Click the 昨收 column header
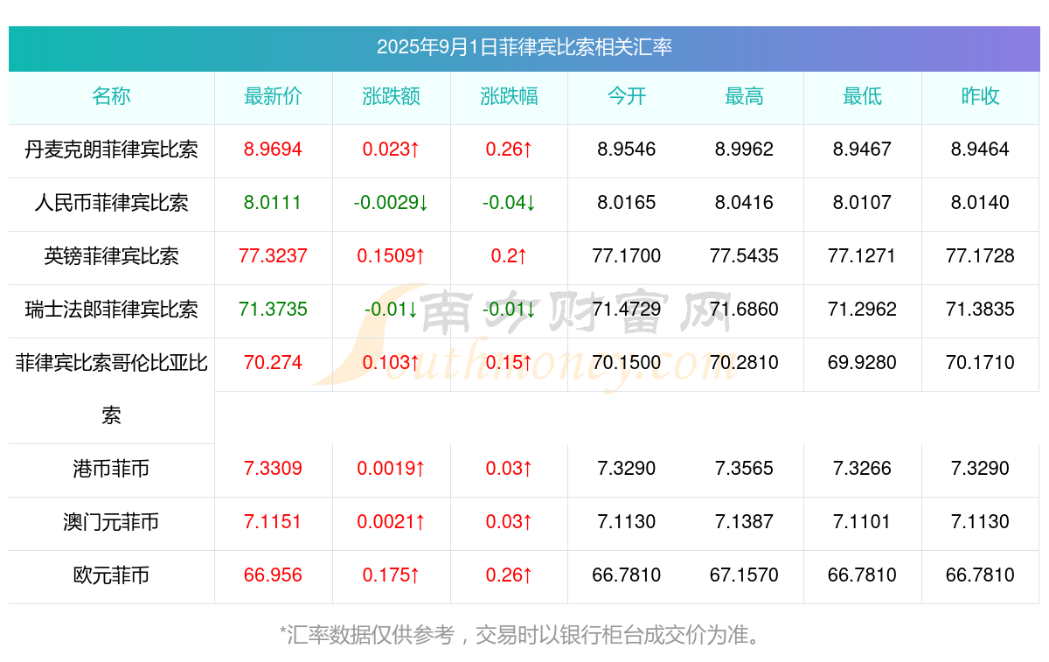 tap(980, 97)
